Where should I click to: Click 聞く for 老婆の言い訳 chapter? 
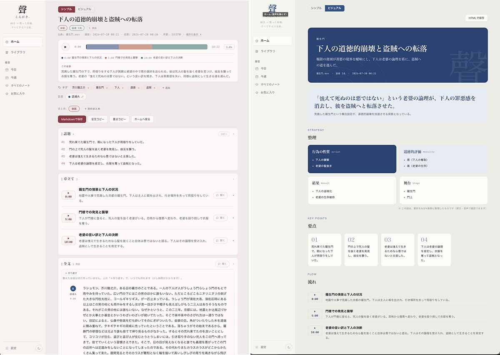tap(221, 240)
